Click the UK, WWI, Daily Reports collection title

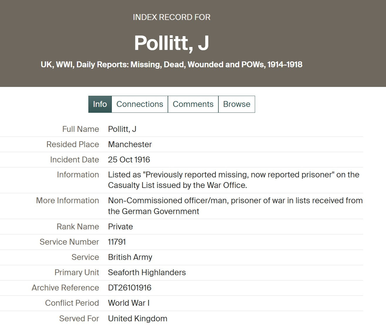click(x=171, y=65)
